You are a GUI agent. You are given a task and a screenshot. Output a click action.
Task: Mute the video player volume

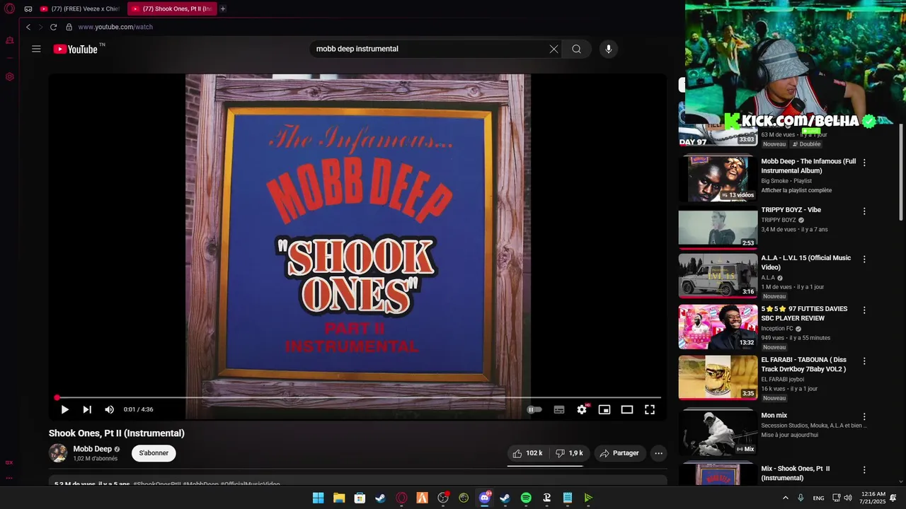(x=109, y=409)
